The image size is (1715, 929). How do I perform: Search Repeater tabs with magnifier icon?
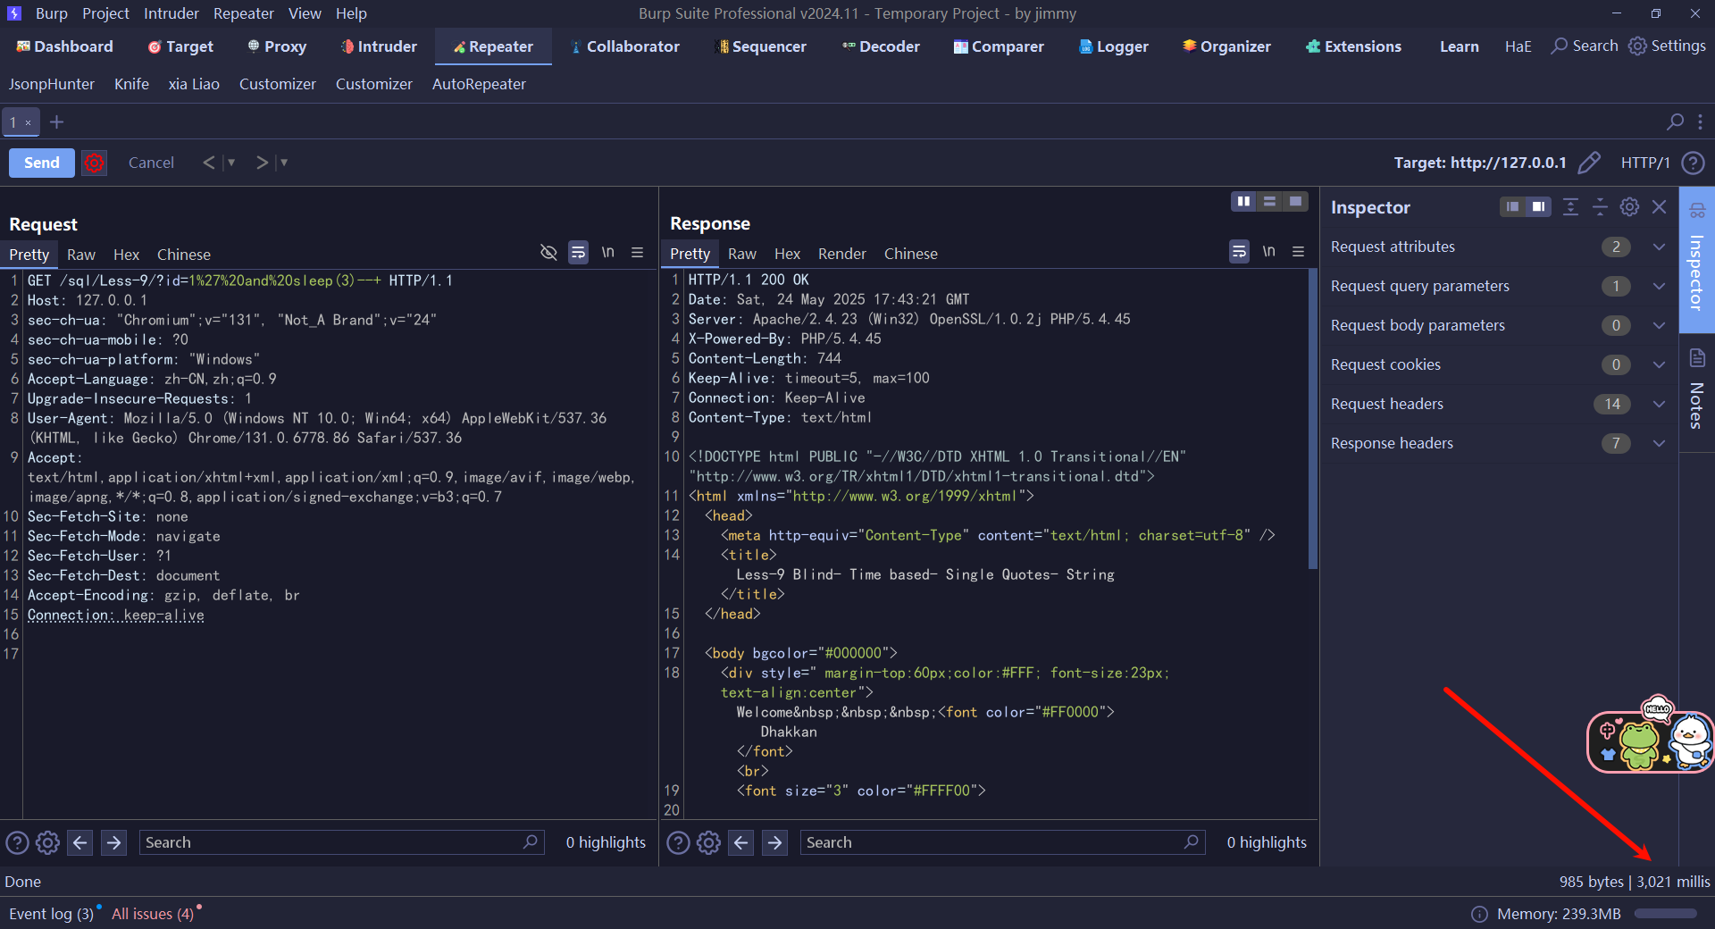click(1676, 121)
